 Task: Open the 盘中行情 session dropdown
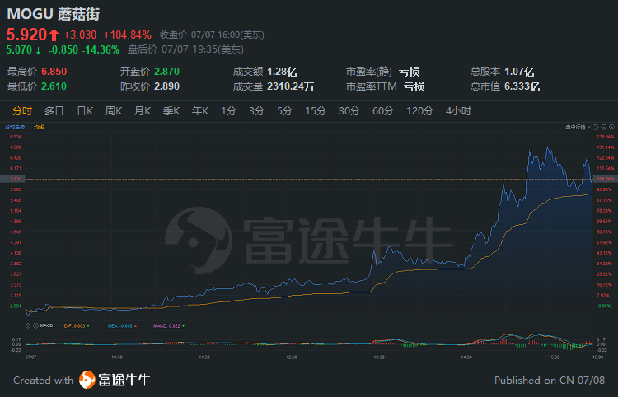578,127
